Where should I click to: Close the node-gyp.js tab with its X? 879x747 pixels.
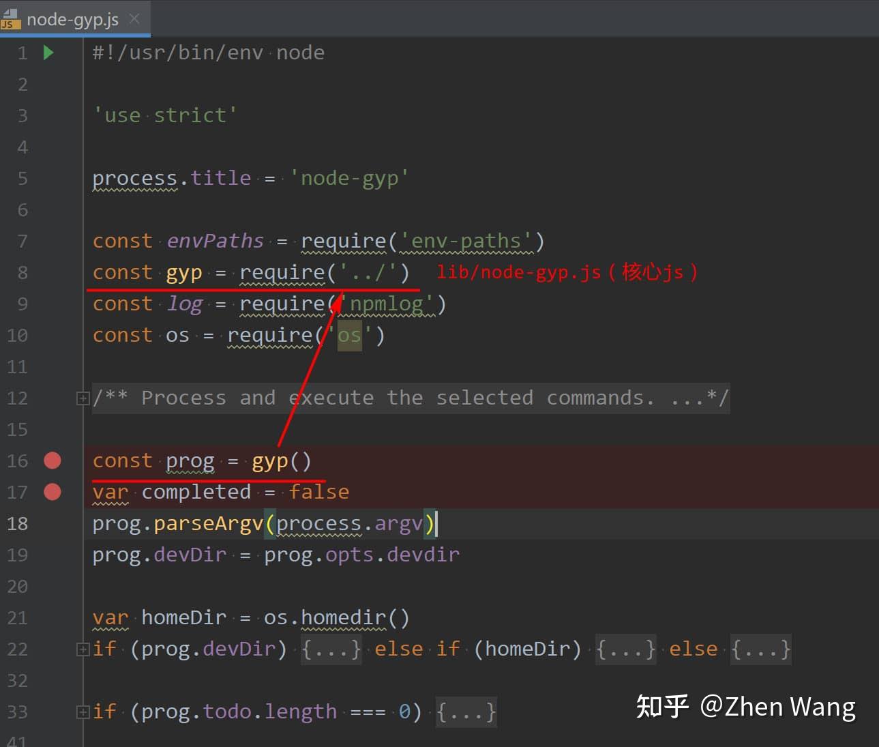(x=134, y=19)
